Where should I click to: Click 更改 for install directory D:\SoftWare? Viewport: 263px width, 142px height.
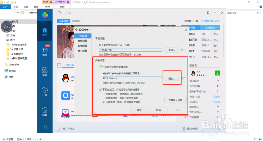pos(171,78)
